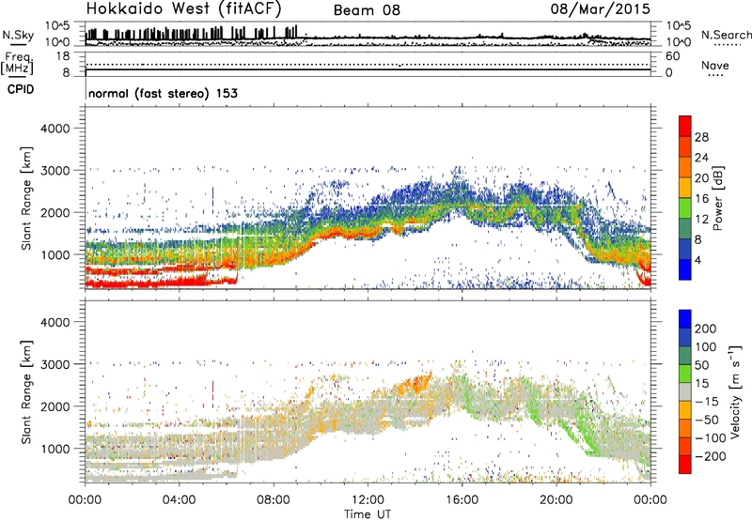Viewport: 752px width, 520px height.
Task: Click the '-200' velocity colorbar tick
Action: tap(711, 456)
